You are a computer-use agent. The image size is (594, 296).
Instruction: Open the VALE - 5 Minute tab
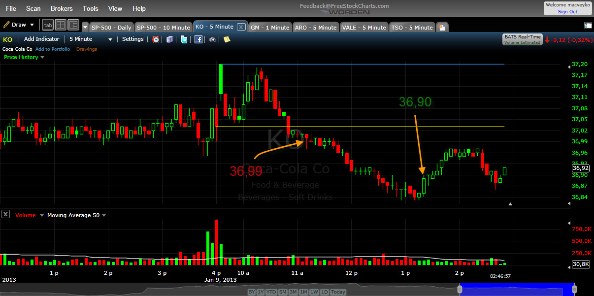coord(363,28)
